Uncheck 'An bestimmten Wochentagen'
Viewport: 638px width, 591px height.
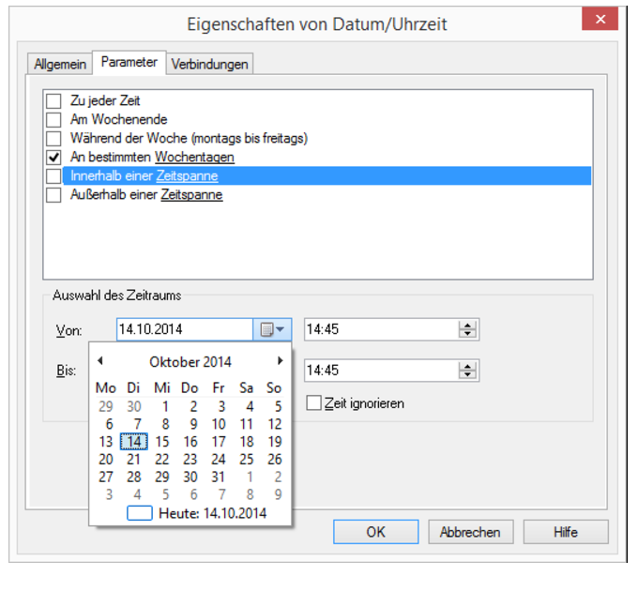pos(54,157)
